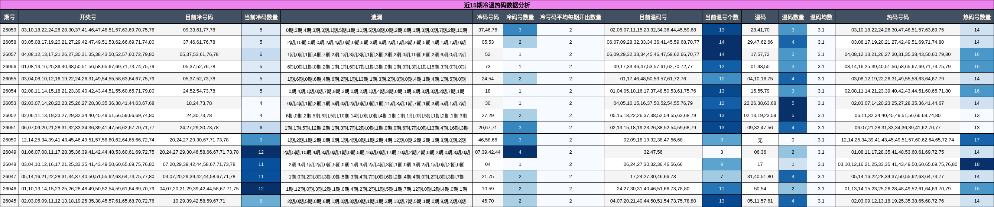Select period cell 26052
994x207 pixels.
(x=9, y=116)
